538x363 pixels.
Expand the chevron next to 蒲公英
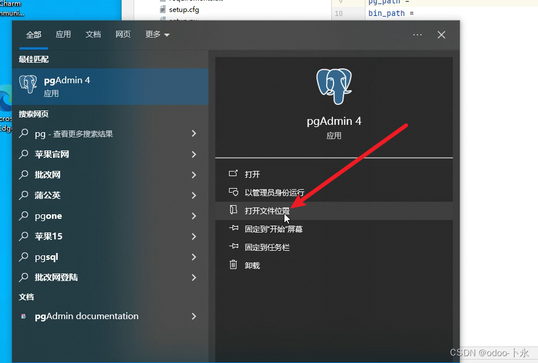click(x=194, y=195)
